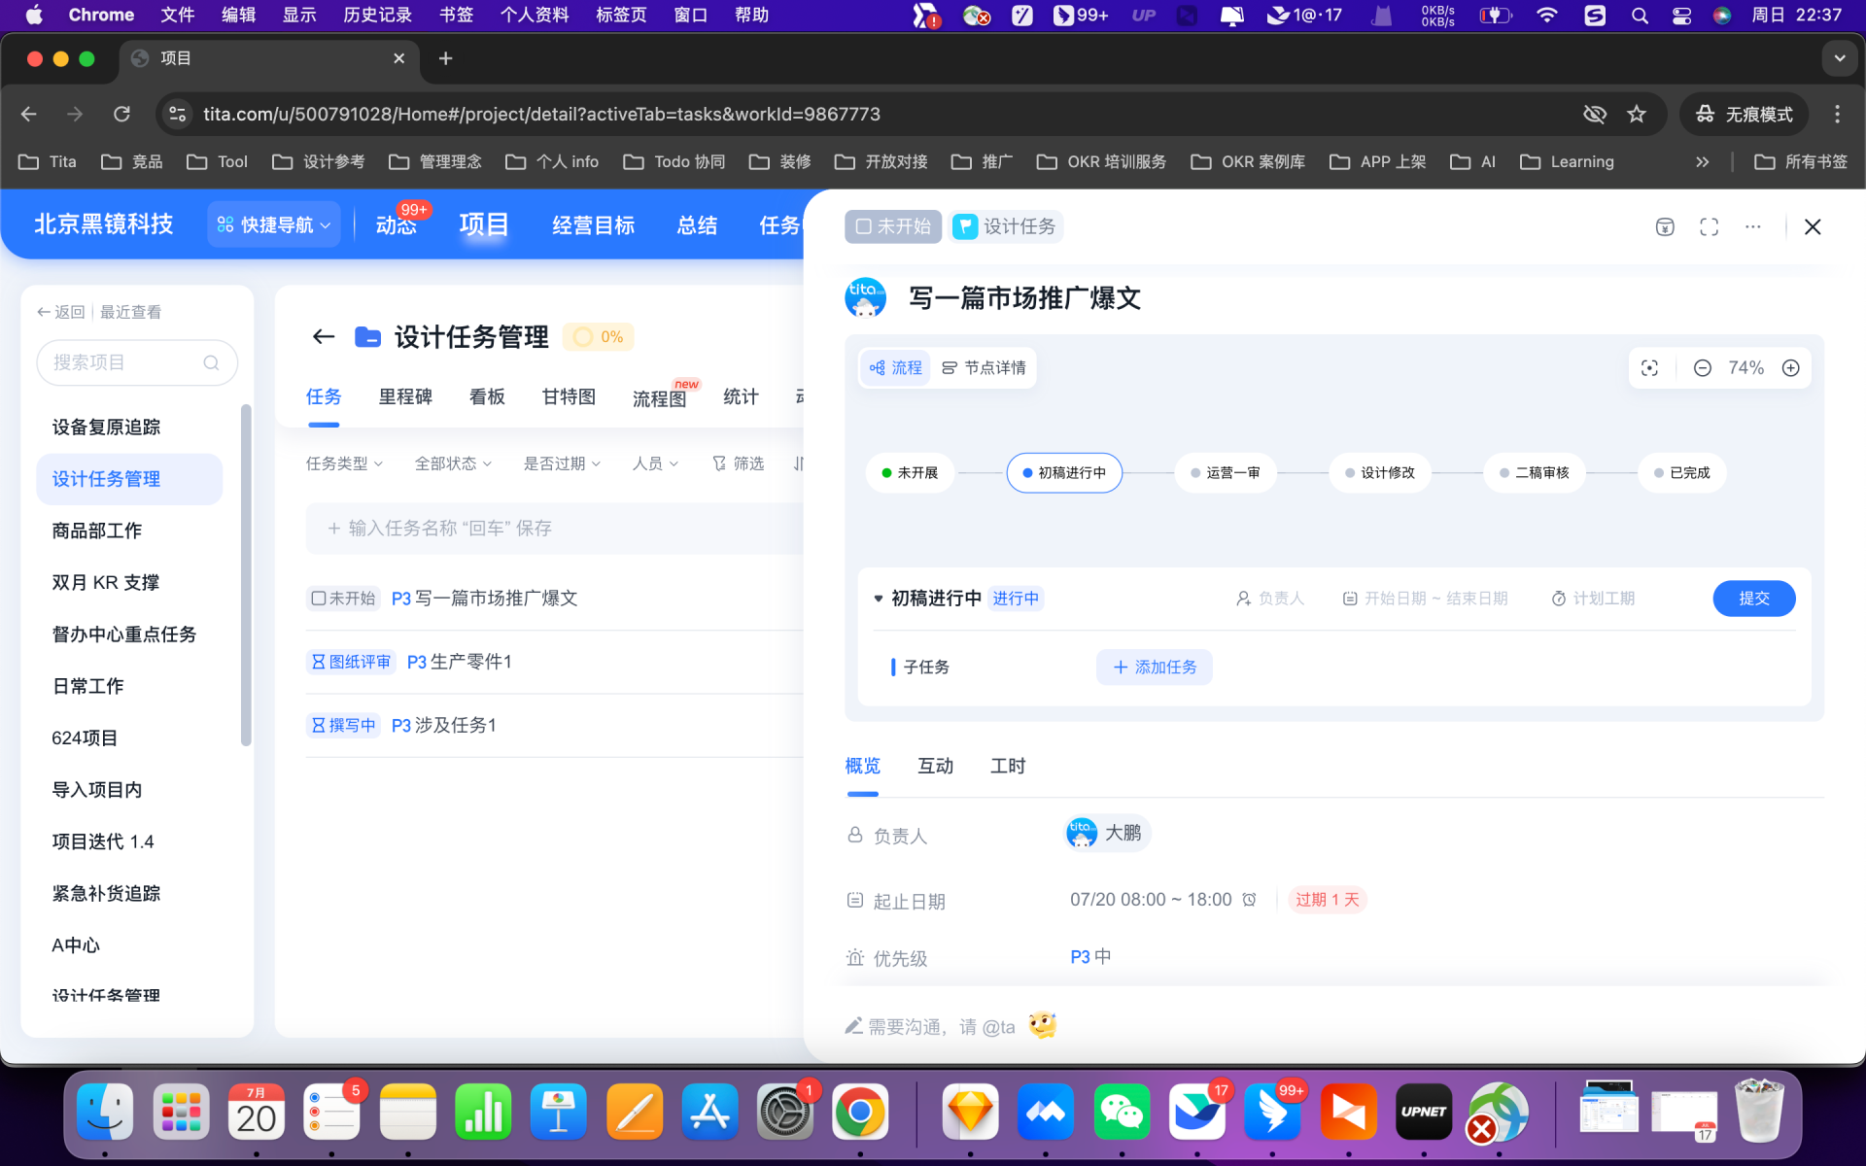The width and height of the screenshot is (1866, 1166).
Task: Click the back arrow beside 设计任务管理
Action: 324,337
